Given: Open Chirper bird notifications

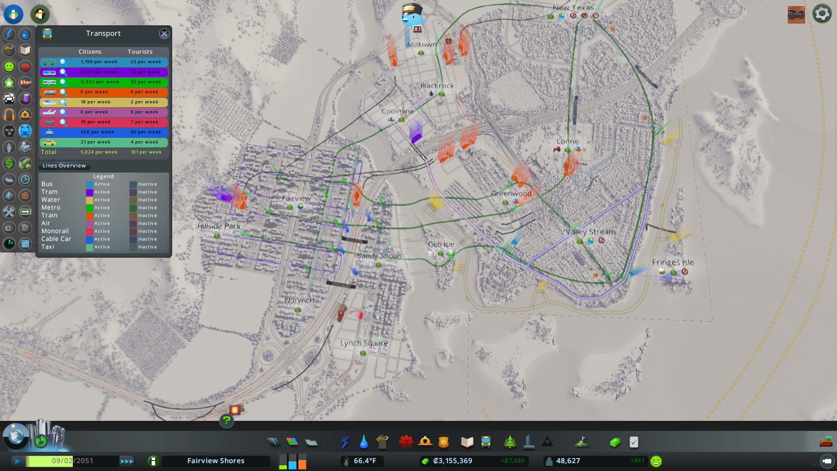Looking at the screenshot, I should [412, 17].
